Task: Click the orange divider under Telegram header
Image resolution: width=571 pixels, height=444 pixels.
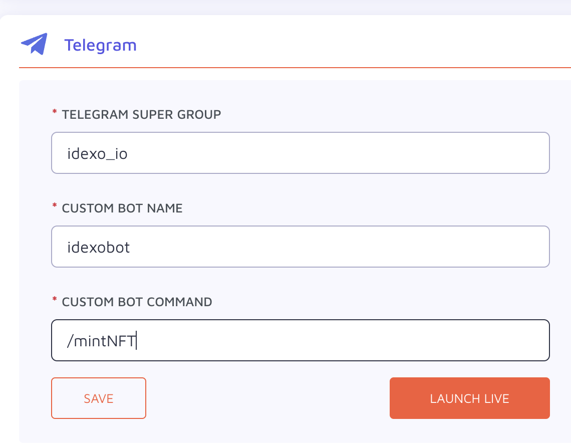Action: pyautogui.click(x=295, y=67)
